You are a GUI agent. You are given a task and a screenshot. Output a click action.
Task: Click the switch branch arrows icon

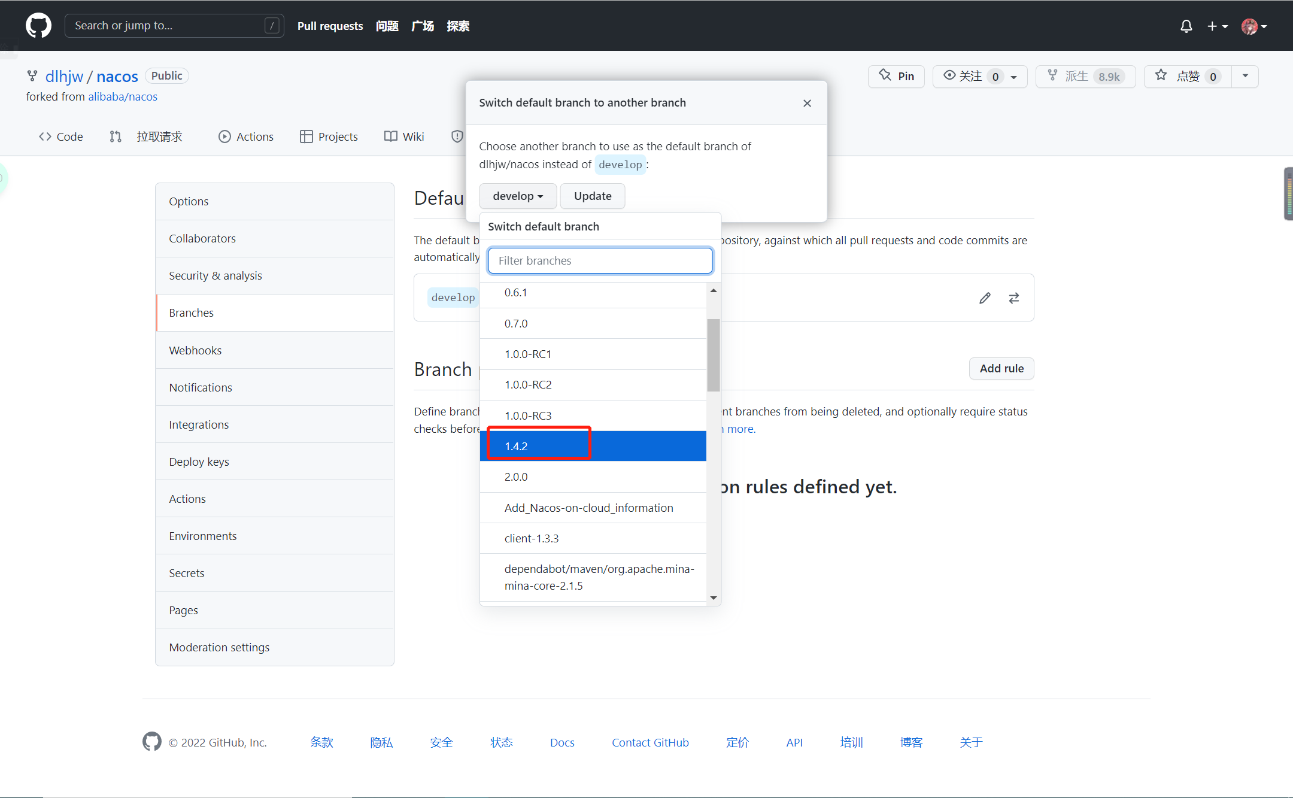point(1013,298)
